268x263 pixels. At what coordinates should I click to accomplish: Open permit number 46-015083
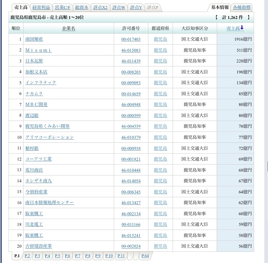pos(131,50)
